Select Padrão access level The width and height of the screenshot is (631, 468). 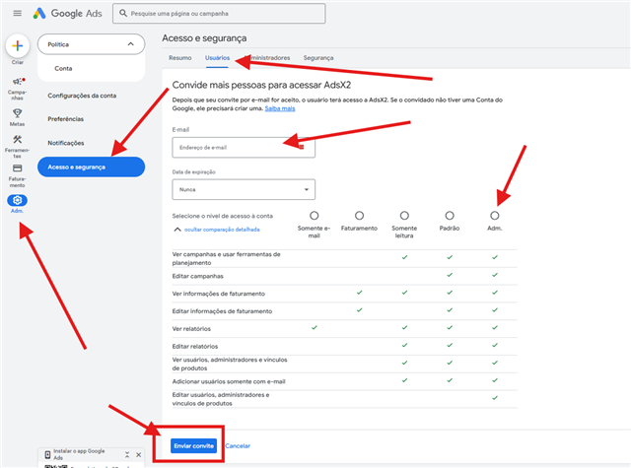tap(450, 216)
